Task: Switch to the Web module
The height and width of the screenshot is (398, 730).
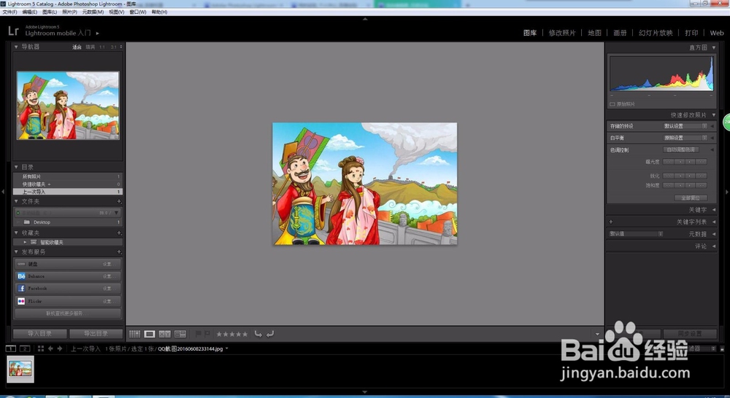Action: click(x=717, y=33)
